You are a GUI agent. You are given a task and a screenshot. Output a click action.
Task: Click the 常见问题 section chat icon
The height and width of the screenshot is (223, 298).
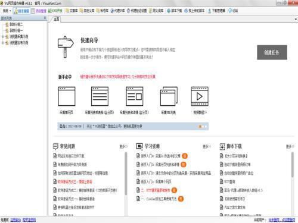point(55,146)
